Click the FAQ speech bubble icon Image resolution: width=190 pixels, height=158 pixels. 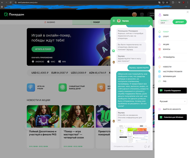coord(160,81)
